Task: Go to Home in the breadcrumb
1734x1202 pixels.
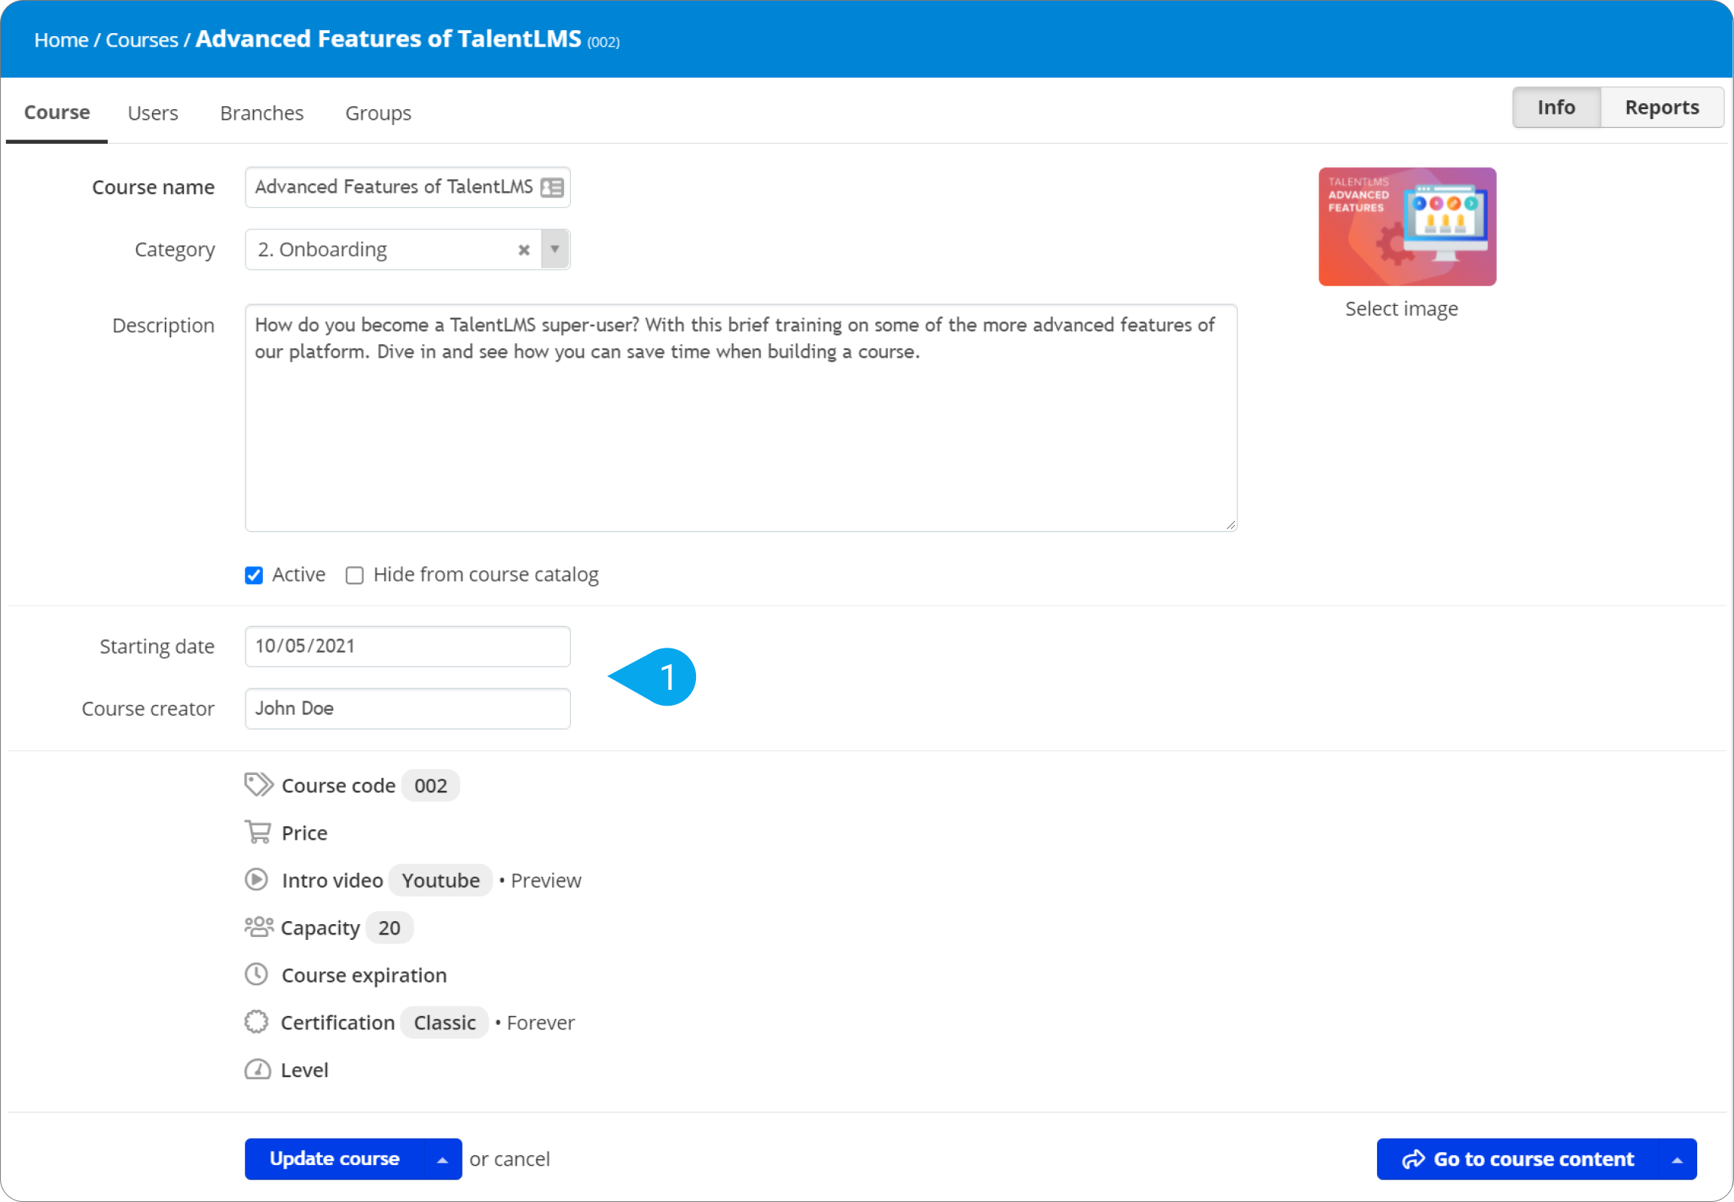Action: [62, 40]
